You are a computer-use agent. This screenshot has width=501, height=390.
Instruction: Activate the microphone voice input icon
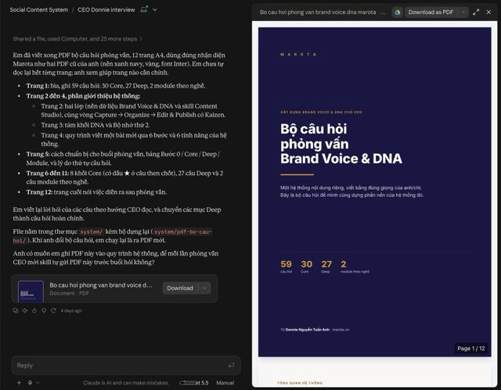pyautogui.click(x=30, y=383)
